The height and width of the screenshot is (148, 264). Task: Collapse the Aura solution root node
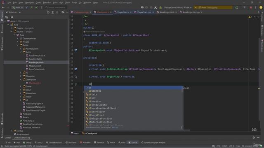tap(5, 21)
